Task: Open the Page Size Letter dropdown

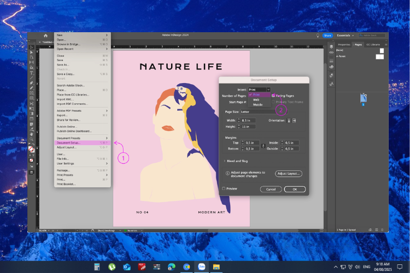Action: 263,112
